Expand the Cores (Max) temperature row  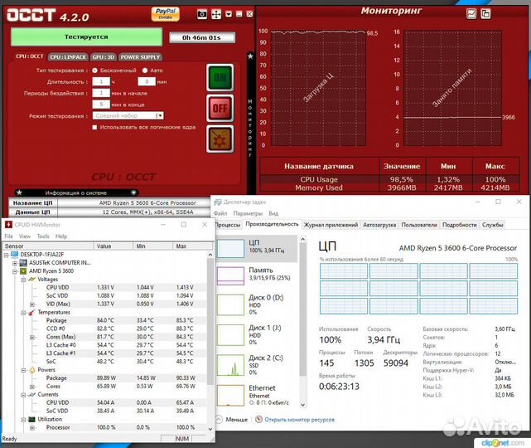click(32, 337)
